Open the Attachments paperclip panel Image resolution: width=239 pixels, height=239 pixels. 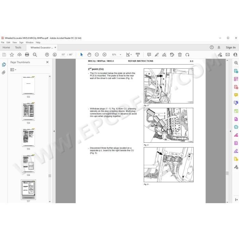pos(4,72)
